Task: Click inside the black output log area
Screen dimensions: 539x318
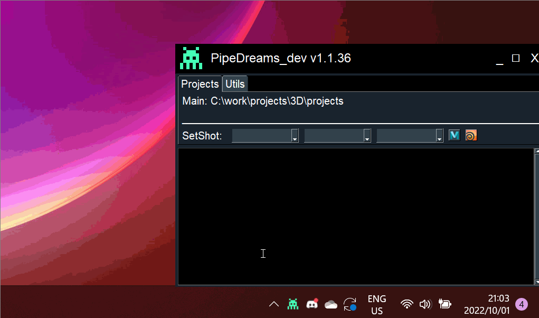Action: click(x=356, y=217)
